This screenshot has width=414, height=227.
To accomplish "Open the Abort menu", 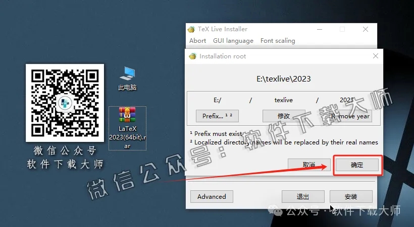I will tap(197, 41).
